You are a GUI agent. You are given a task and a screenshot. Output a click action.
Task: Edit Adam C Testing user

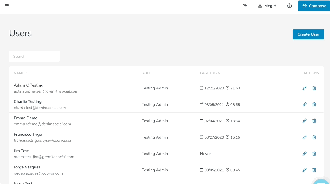(x=305, y=88)
